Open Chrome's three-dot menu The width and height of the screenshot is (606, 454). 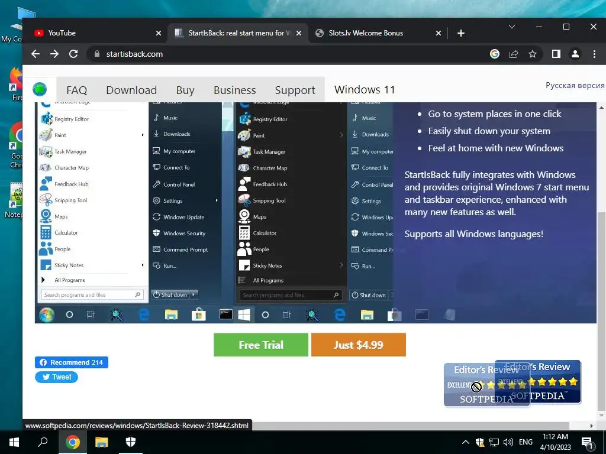594,54
